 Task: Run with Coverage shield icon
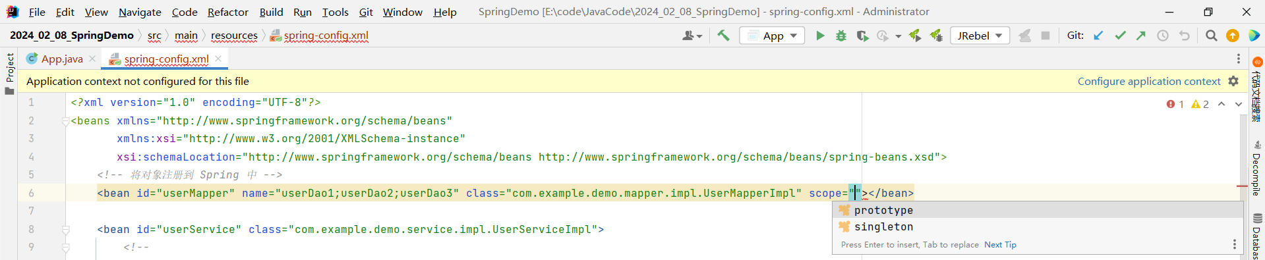point(862,36)
